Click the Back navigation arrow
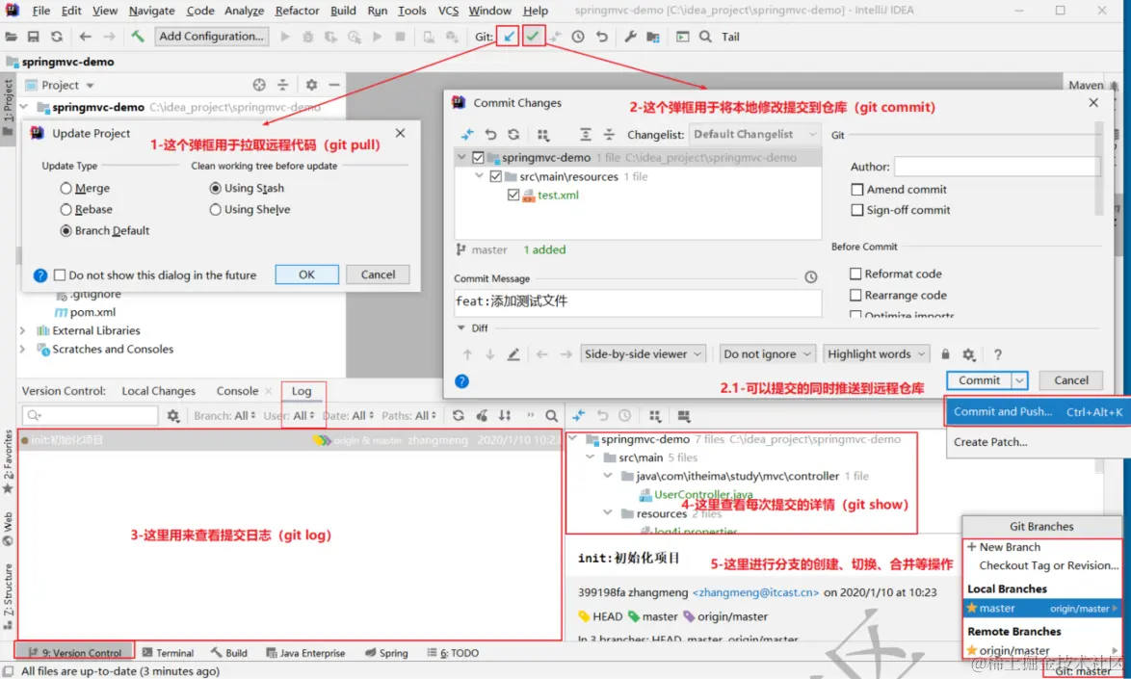Image resolution: width=1131 pixels, height=679 pixels. [x=85, y=36]
